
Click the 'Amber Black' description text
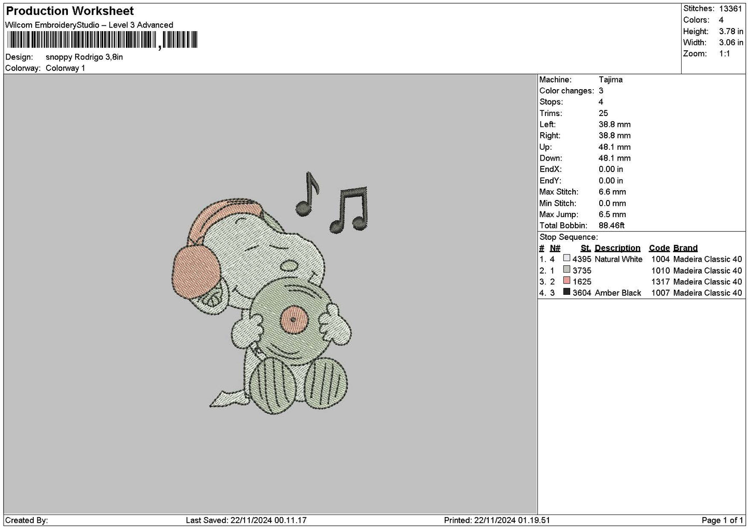click(x=618, y=293)
